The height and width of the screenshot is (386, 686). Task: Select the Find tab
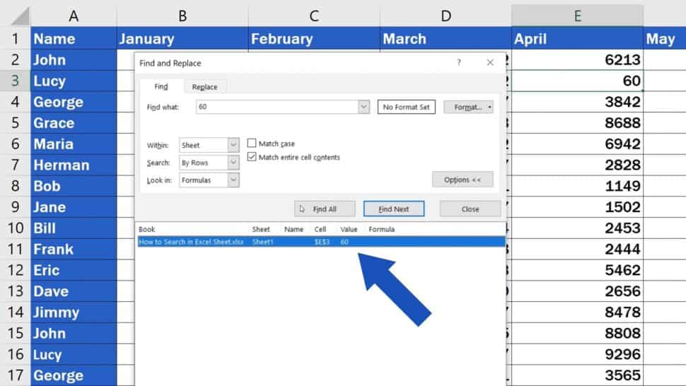[161, 86]
